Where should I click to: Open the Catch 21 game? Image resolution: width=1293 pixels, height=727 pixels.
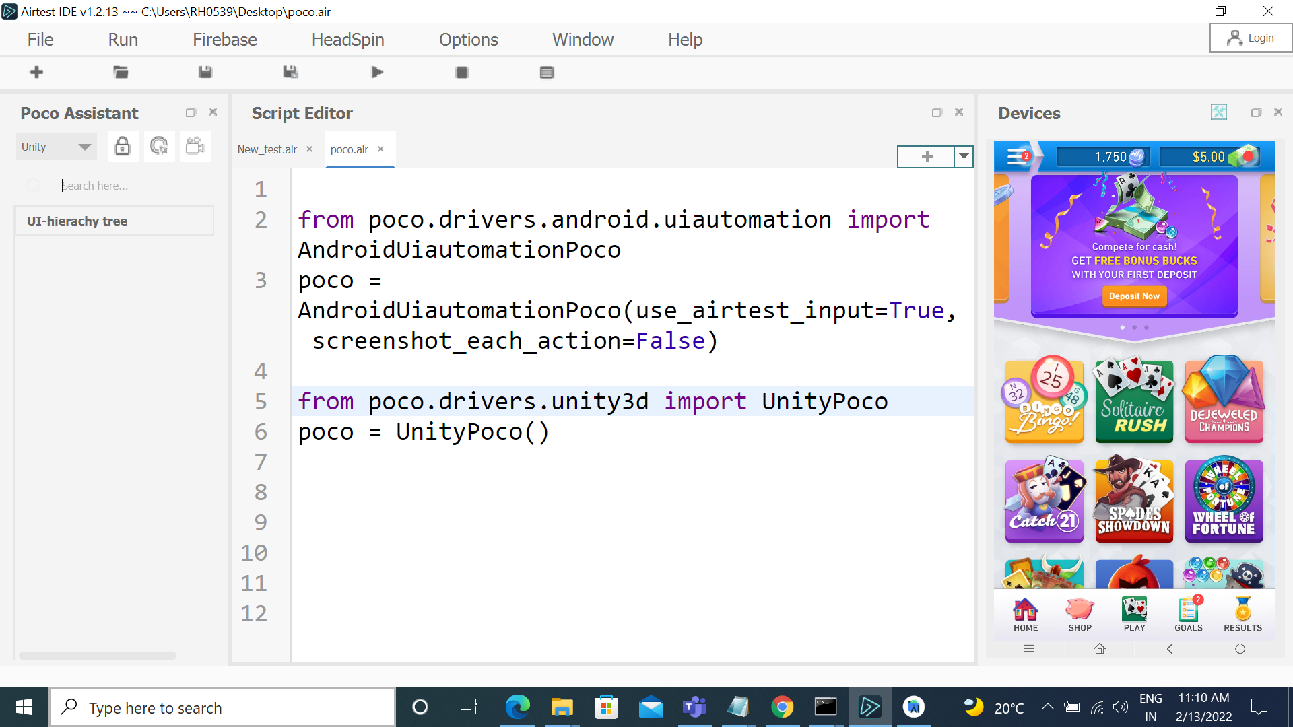[x=1044, y=500]
